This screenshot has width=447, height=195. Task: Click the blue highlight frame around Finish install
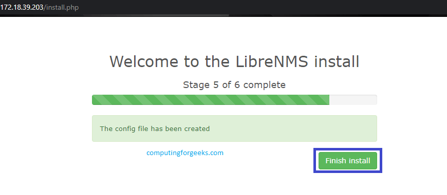pos(348,149)
